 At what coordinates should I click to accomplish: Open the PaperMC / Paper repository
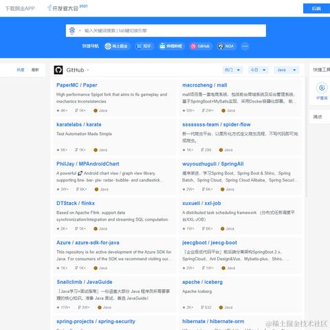77,85
